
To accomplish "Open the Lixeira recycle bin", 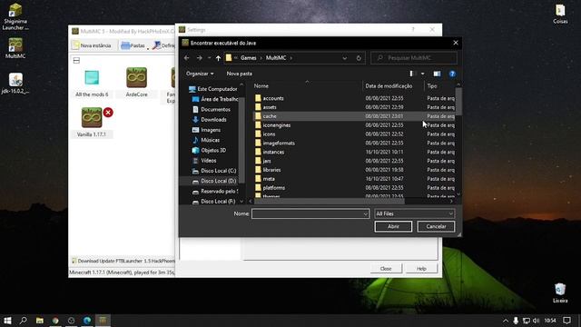I will 560,292.
